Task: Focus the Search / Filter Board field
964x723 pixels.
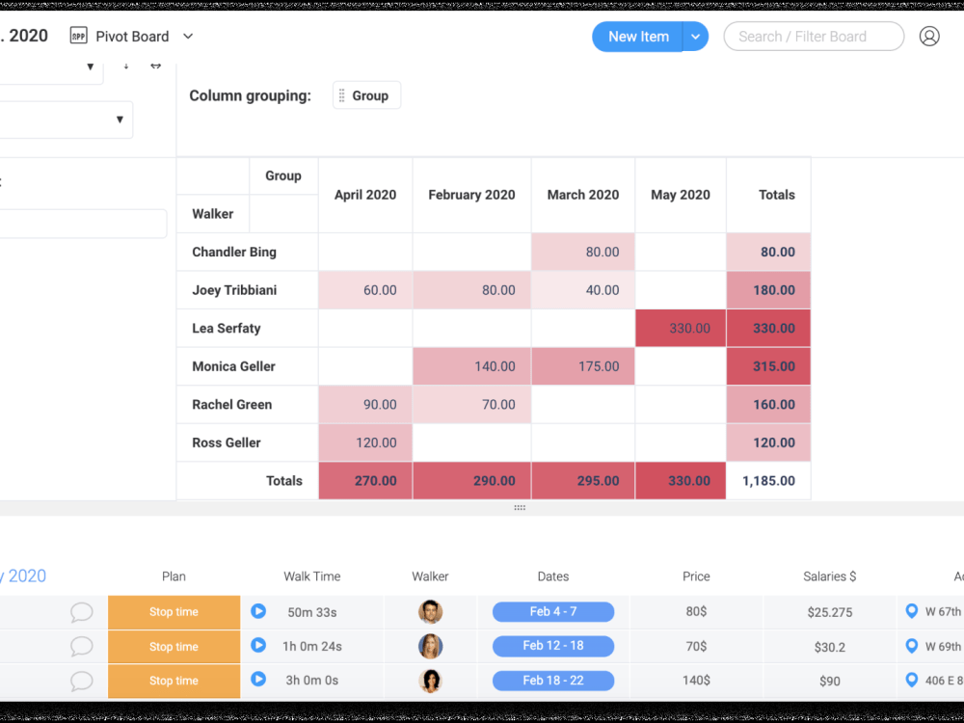Action: click(814, 37)
